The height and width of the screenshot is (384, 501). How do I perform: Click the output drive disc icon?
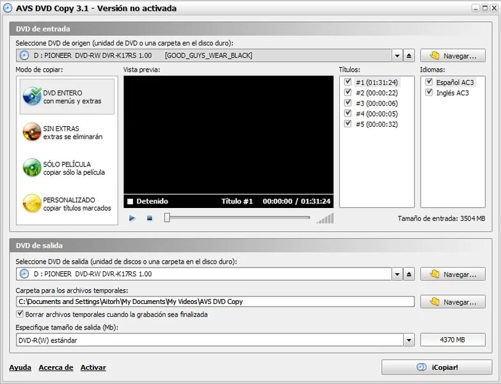pyautogui.click(x=24, y=274)
